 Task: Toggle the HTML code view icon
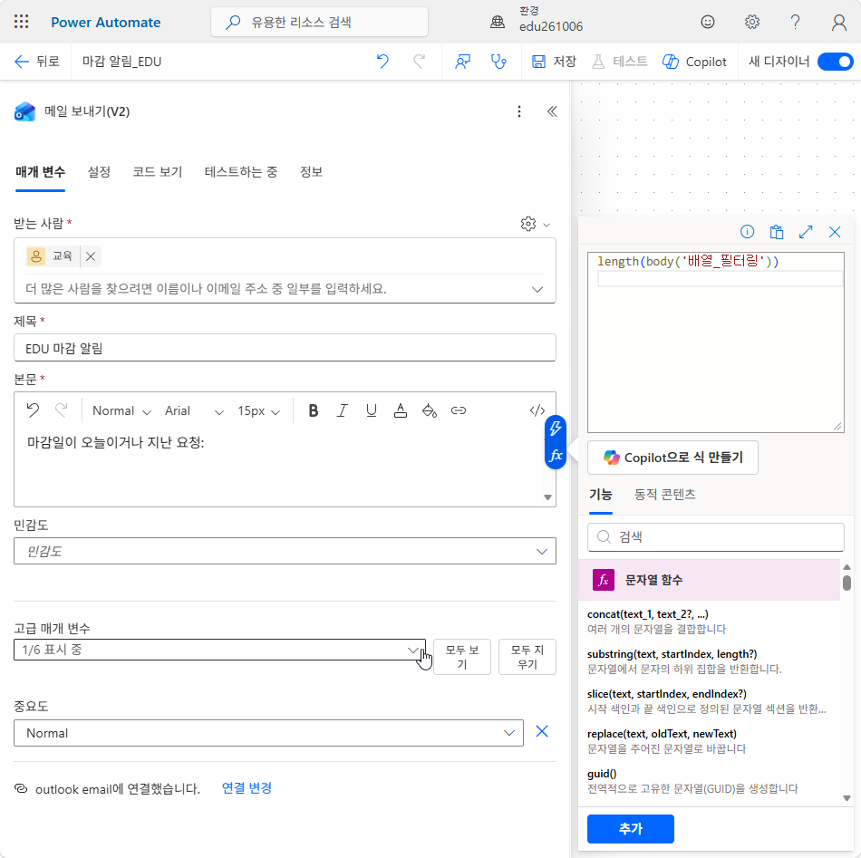[x=537, y=410]
